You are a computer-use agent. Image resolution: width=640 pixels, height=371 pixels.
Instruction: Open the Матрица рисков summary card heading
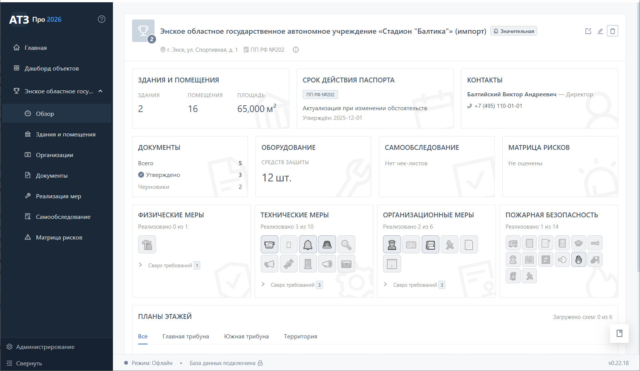(539, 147)
